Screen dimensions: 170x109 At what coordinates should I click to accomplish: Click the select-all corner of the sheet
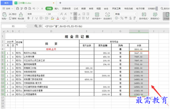3,31
